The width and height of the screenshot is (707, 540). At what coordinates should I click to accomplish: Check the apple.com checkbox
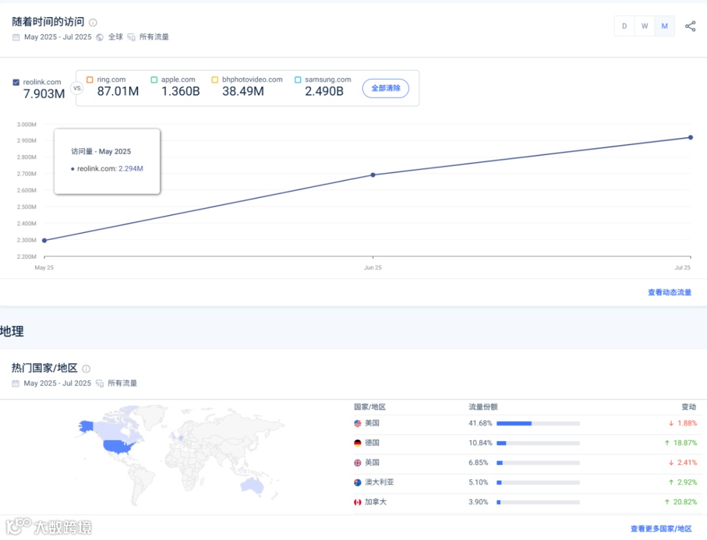click(154, 80)
